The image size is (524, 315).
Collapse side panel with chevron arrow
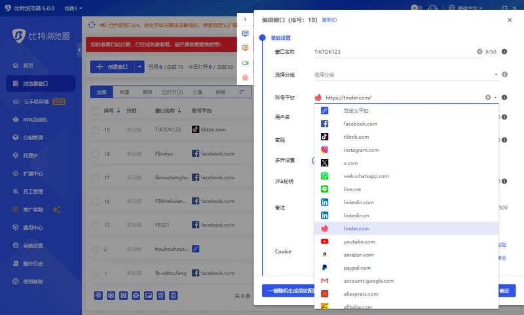coord(245,20)
